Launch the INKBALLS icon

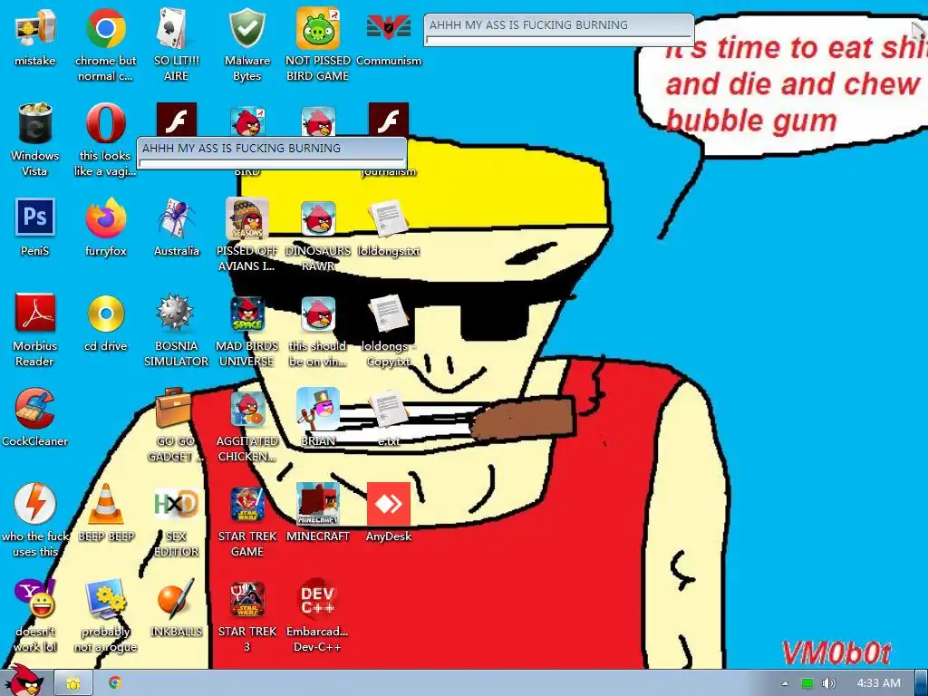tap(177, 598)
